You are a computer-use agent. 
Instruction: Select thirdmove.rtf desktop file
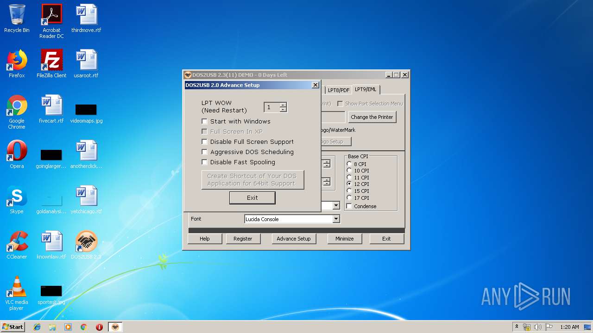86,18
